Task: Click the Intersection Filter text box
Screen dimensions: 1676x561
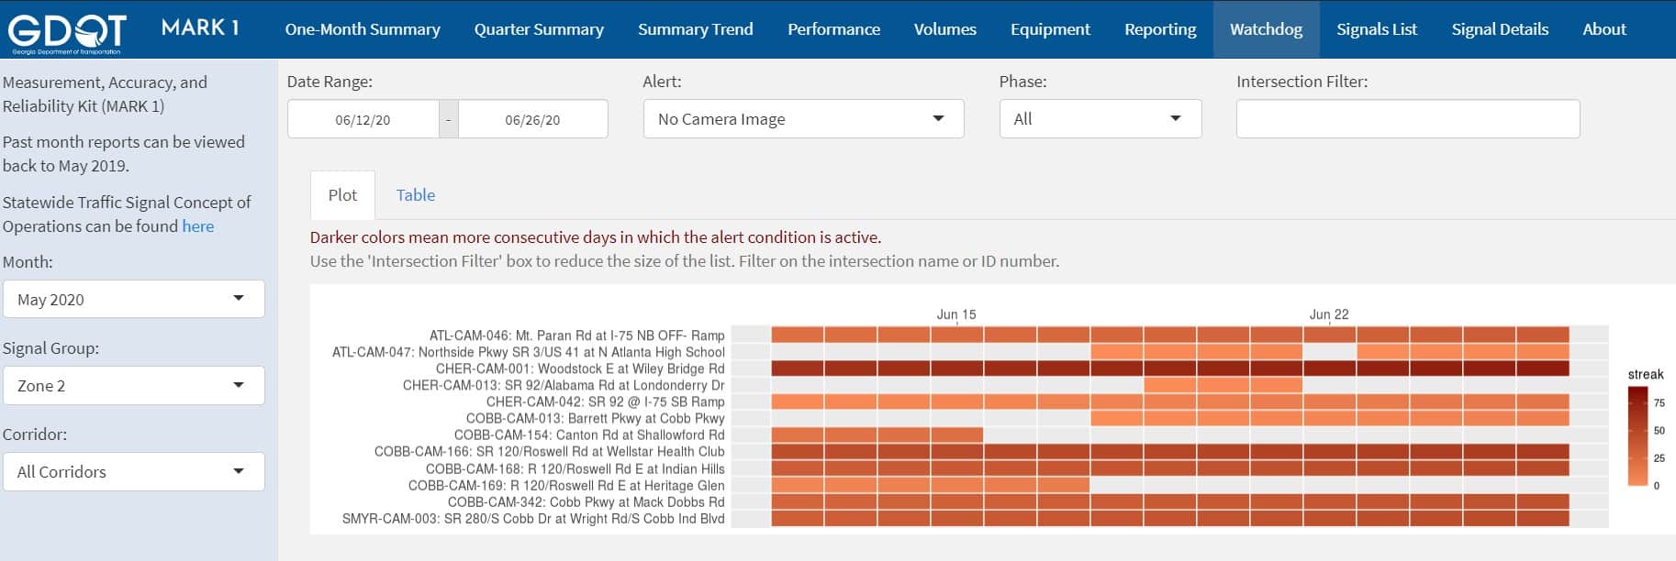Action: tap(1407, 119)
